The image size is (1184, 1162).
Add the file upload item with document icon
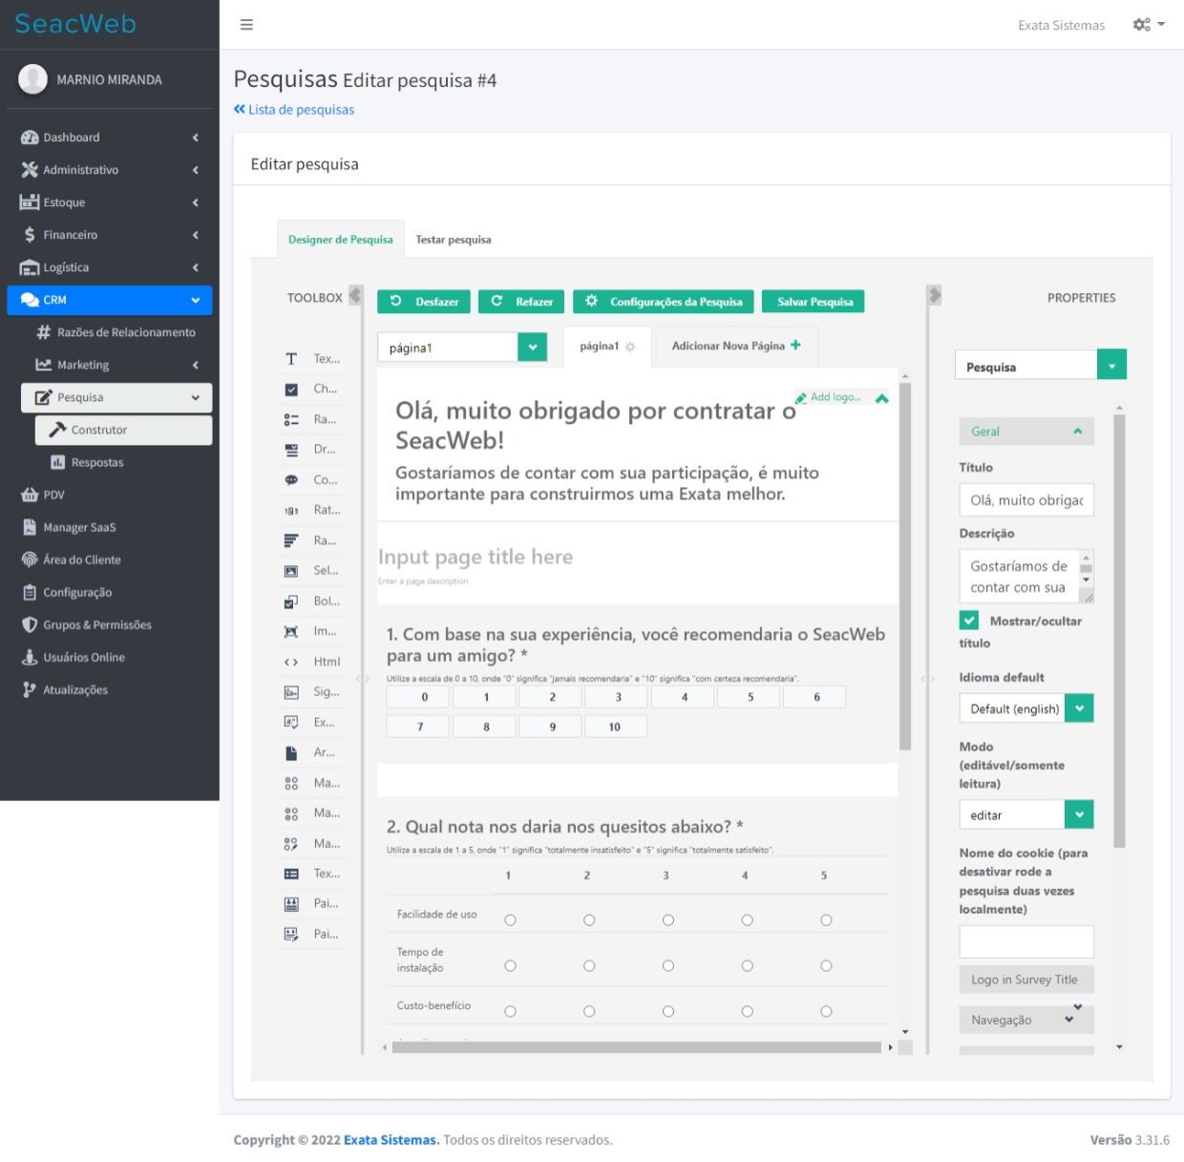tap(312, 752)
